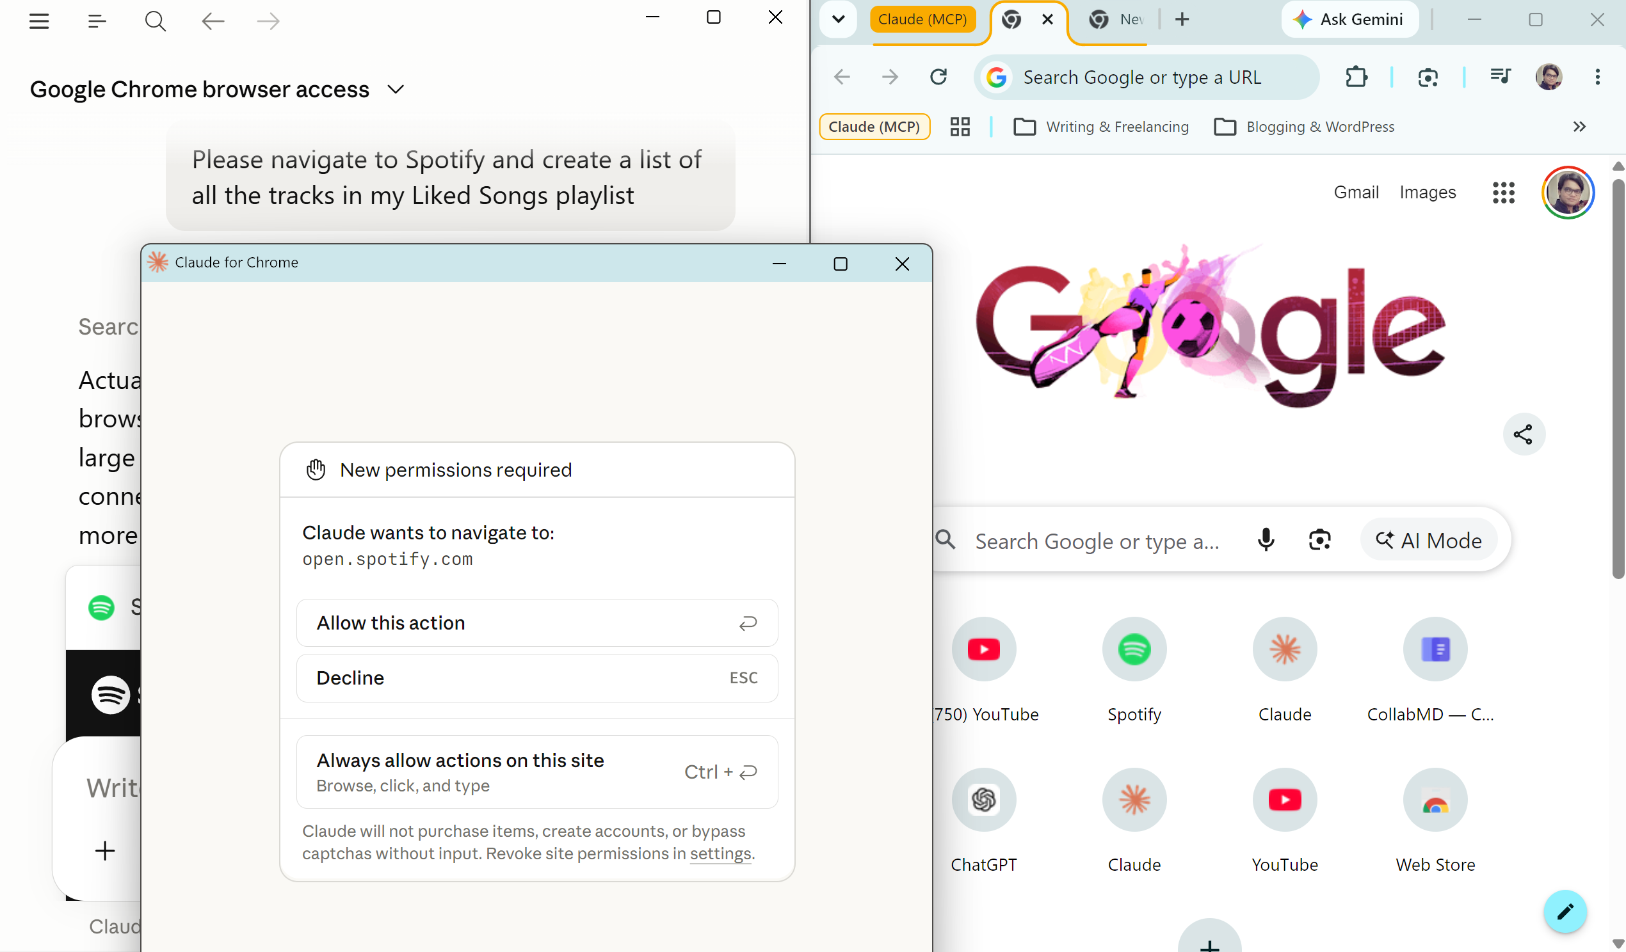Open Blogging & WordPress bookmark folder
Image resolution: width=1626 pixels, height=952 pixels.
click(1304, 127)
